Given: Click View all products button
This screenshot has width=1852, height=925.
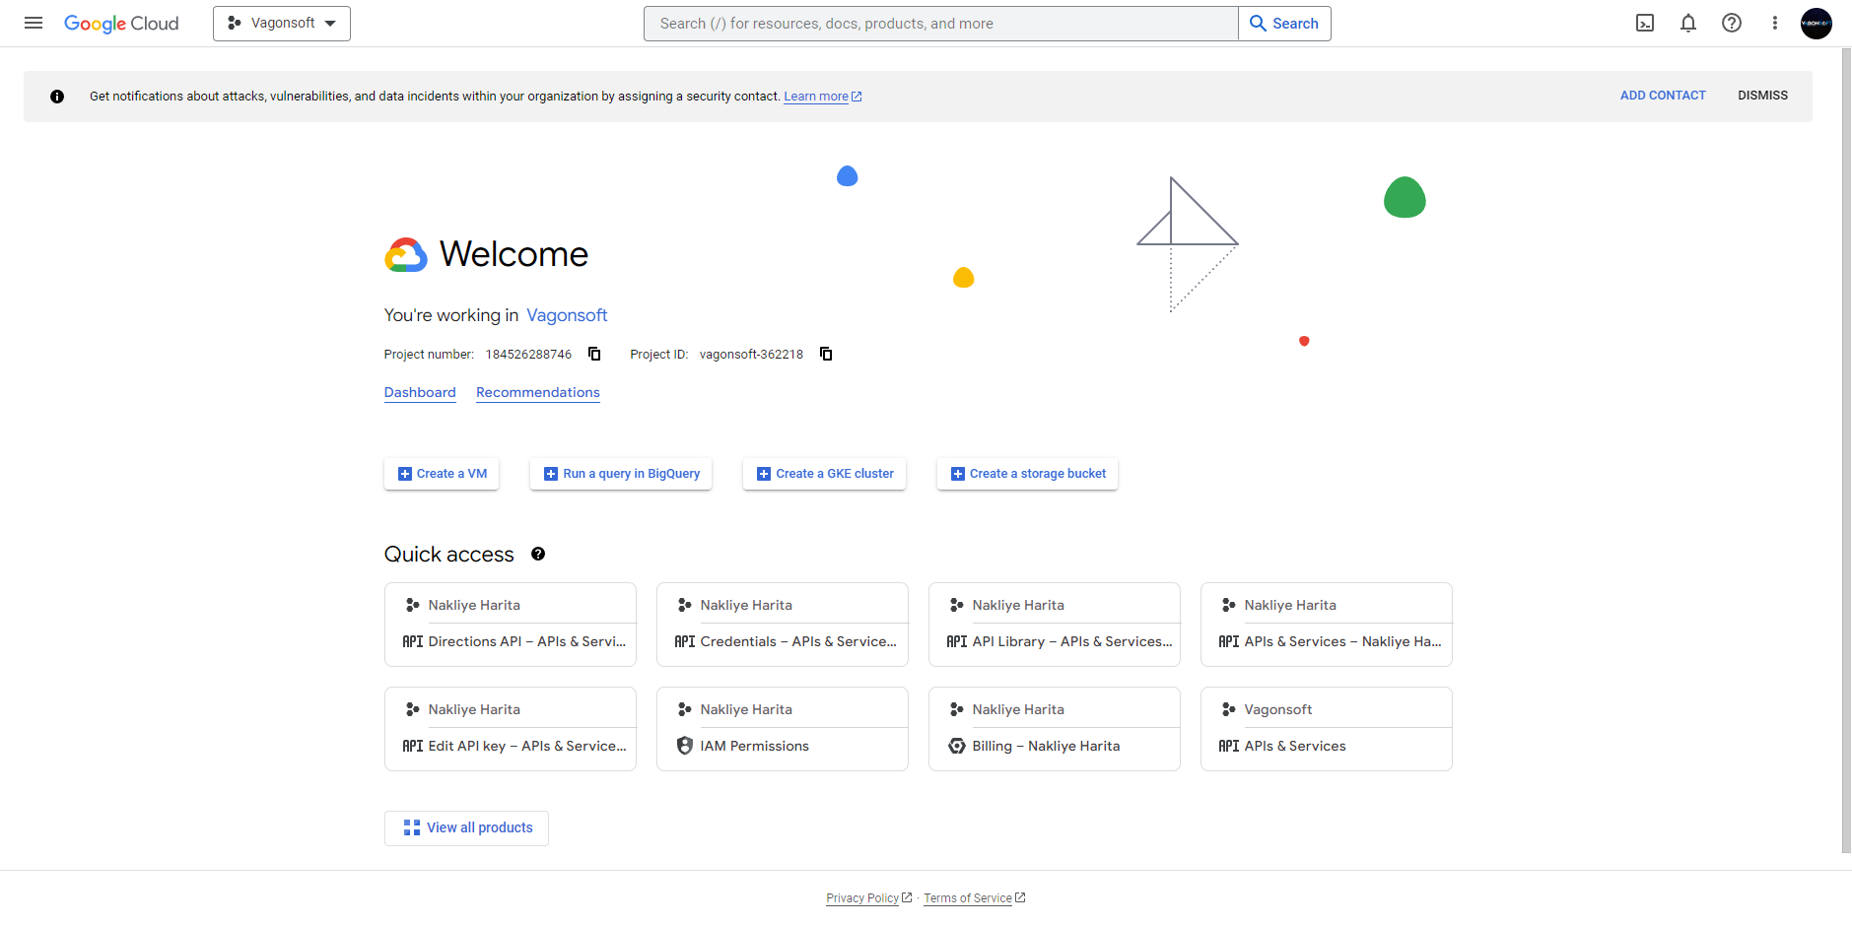Looking at the screenshot, I should (x=466, y=828).
